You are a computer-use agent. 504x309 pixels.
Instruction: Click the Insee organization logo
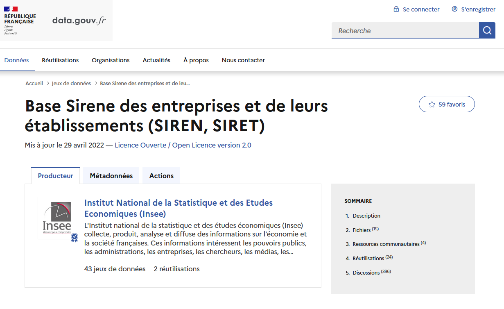(57, 218)
